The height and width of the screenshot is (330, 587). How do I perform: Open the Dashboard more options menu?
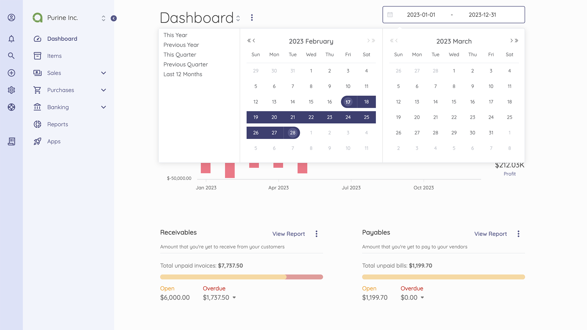[252, 18]
